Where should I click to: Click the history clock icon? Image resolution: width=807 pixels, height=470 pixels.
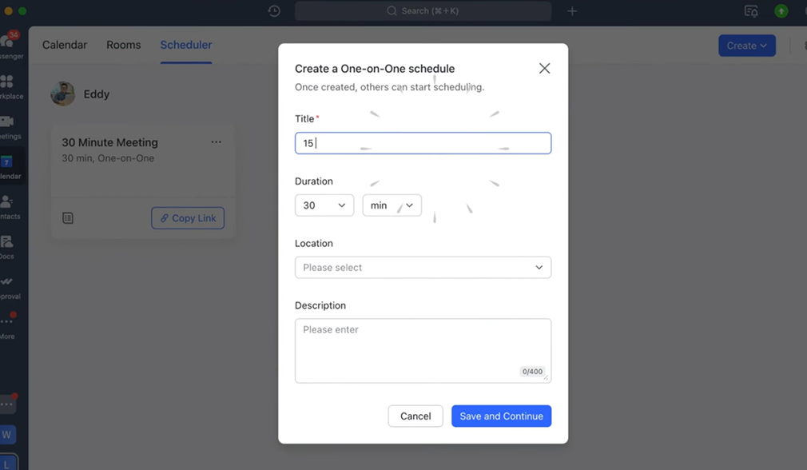point(274,11)
